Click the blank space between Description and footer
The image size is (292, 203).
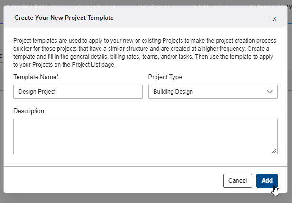146,160
